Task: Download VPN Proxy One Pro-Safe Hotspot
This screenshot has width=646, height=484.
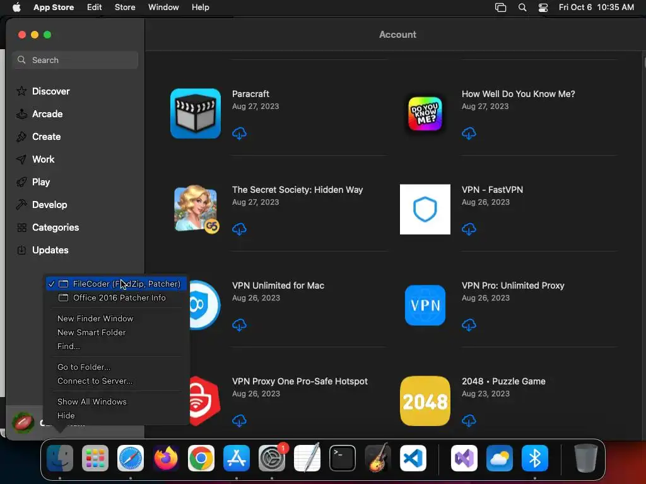Action: tap(239, 421)
